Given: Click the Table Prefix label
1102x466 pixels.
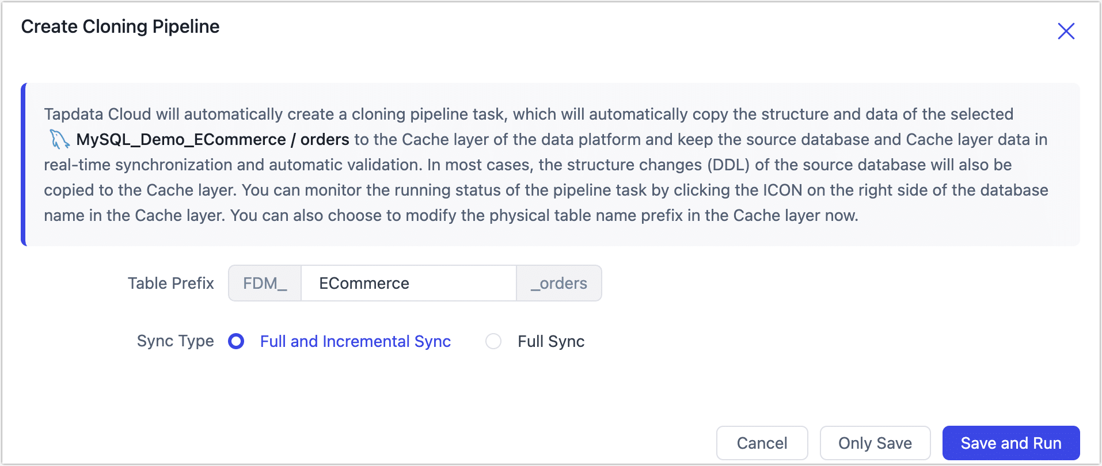Looking at the screenshot, I should point(170,283).
